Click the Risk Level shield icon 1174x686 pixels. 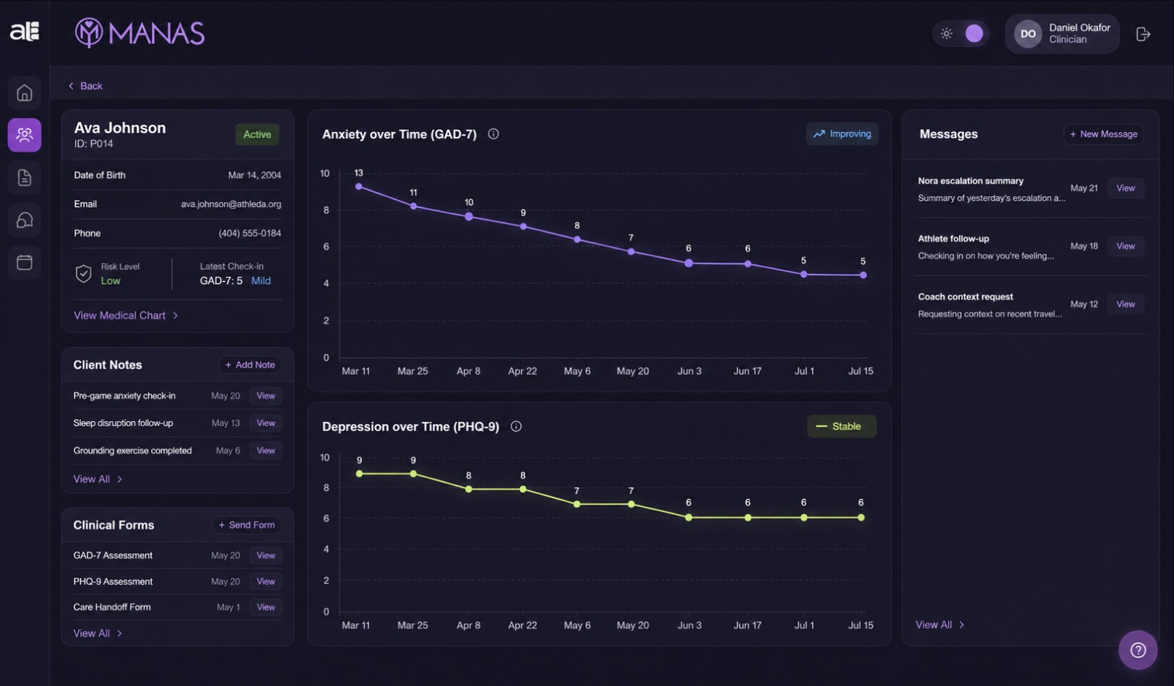(84, 274)
